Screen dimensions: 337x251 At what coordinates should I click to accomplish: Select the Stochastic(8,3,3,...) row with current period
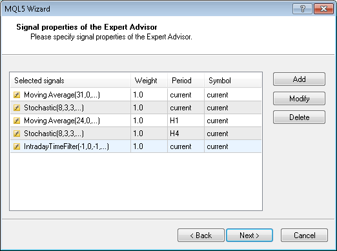tap(136, 108)
